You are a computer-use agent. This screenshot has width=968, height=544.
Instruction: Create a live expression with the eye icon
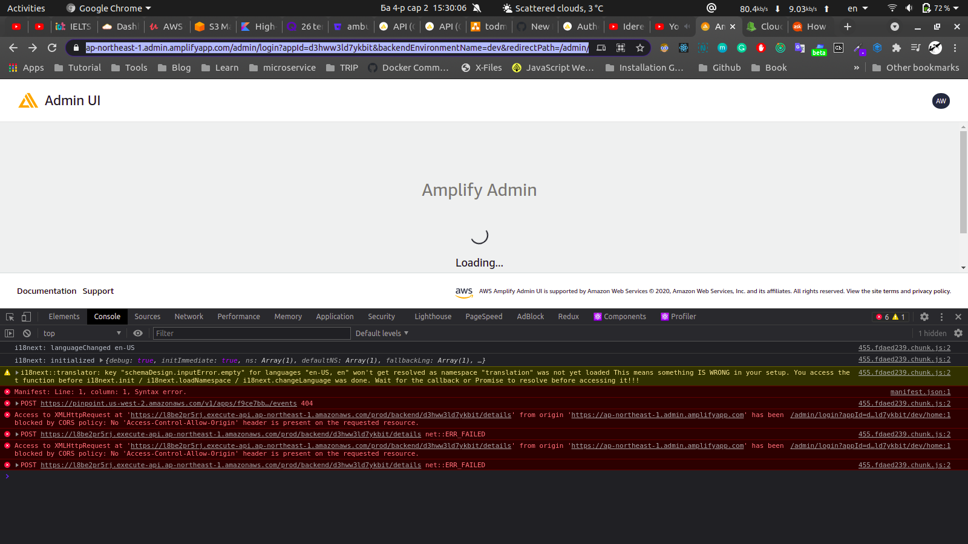click(x=138, y=333)
